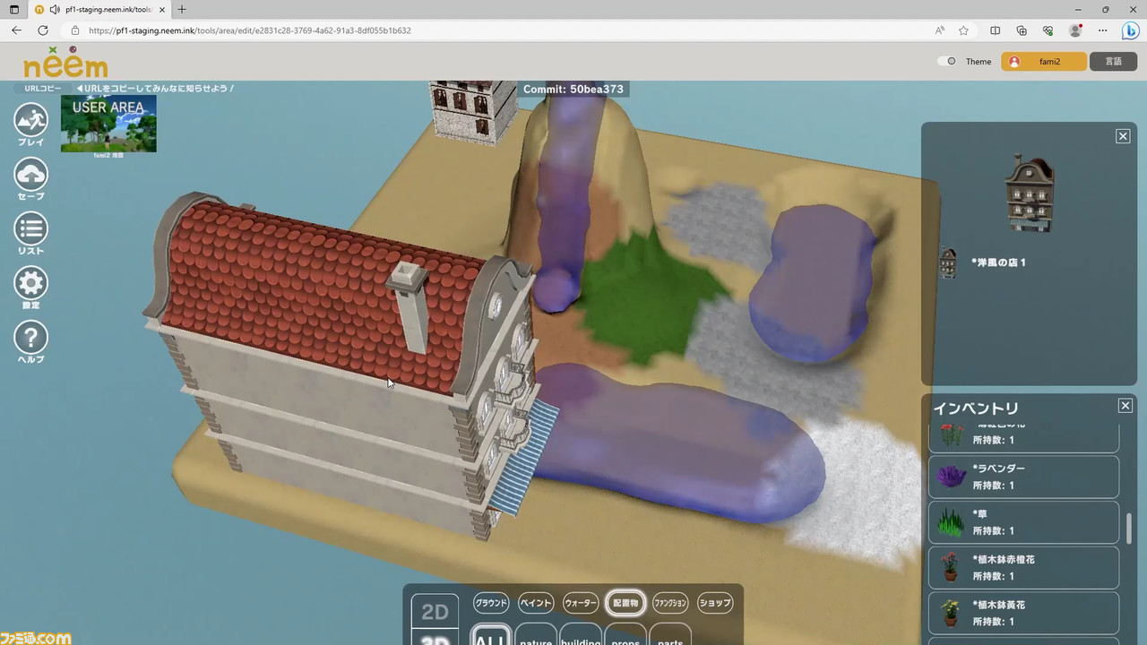Open the ウォーター editing mode
This screenshot has height=645, width=1147.
click(x=579, y=602)
